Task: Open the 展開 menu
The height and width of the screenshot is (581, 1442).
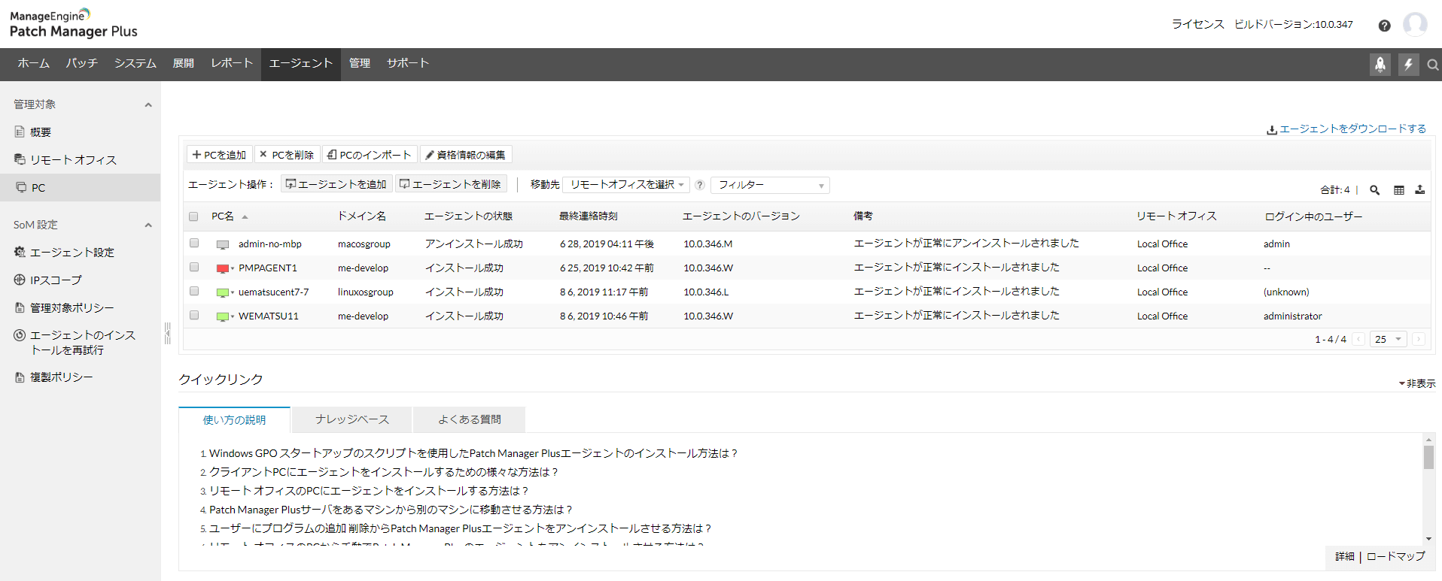Action: click(x=183, y=64)
